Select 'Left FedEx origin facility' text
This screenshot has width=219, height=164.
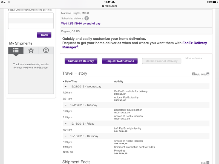[128, 128]
